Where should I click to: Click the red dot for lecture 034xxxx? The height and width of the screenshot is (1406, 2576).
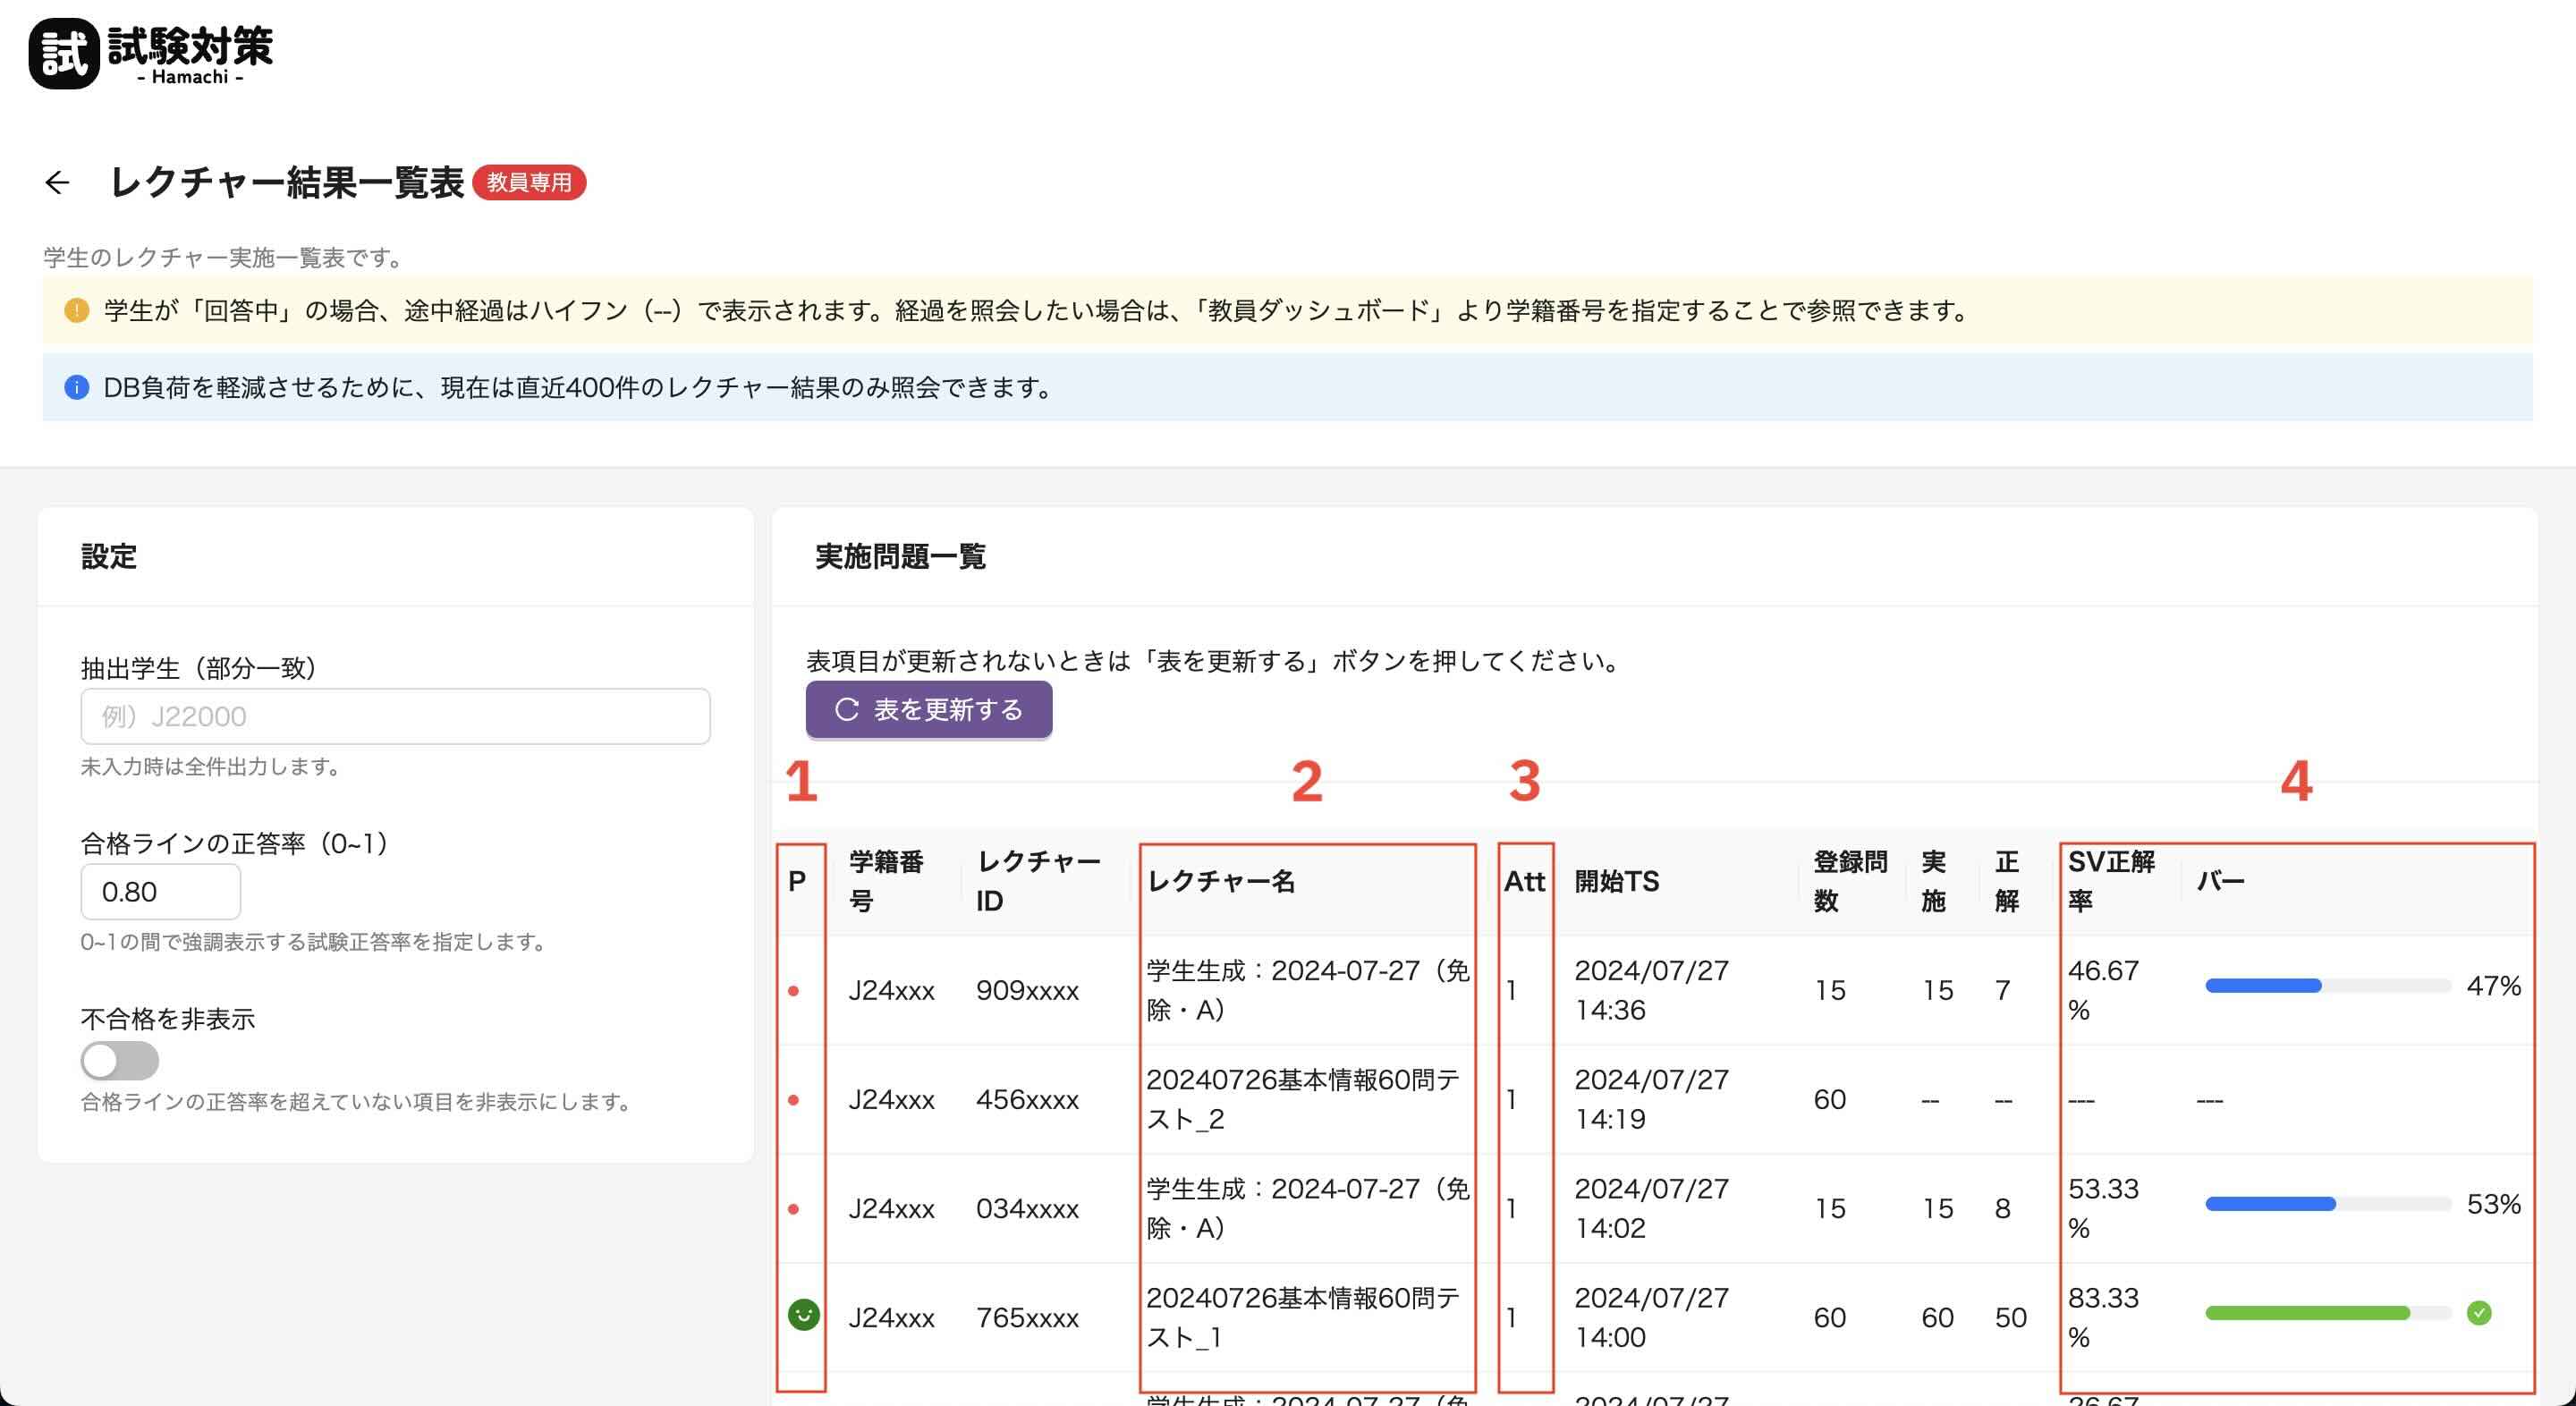pyautogui.click(x=793, y=1209)
